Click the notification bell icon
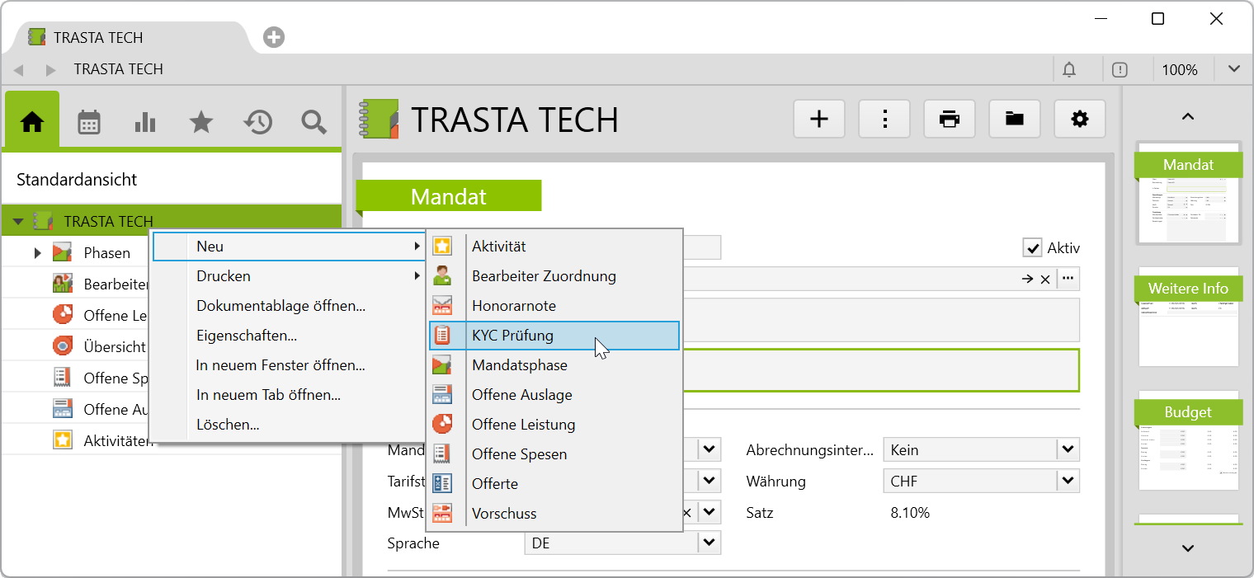The height and width of the screenshot is (578, 1254). point(1069,69)
